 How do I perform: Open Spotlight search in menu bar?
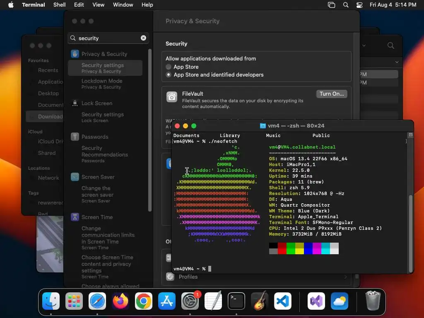[346, 5]
